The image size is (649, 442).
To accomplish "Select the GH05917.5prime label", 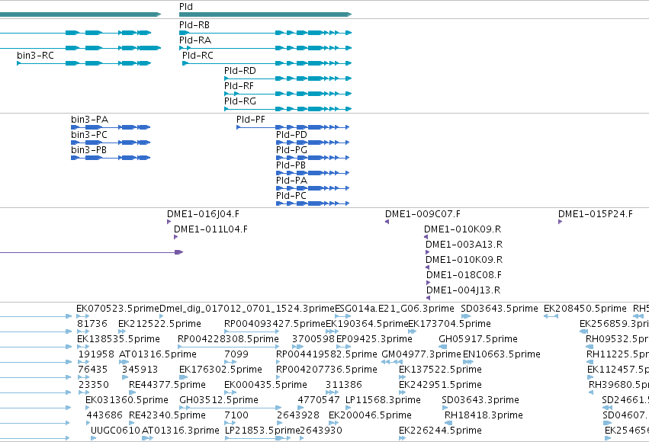I will coord(477,339).
